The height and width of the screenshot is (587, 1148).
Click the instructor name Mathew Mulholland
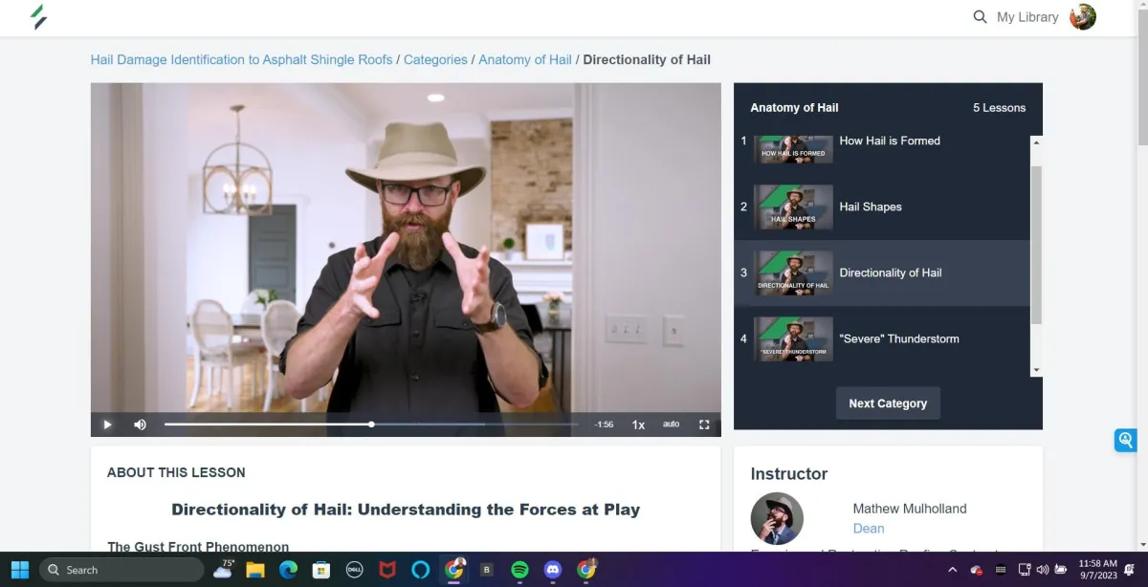910,509
